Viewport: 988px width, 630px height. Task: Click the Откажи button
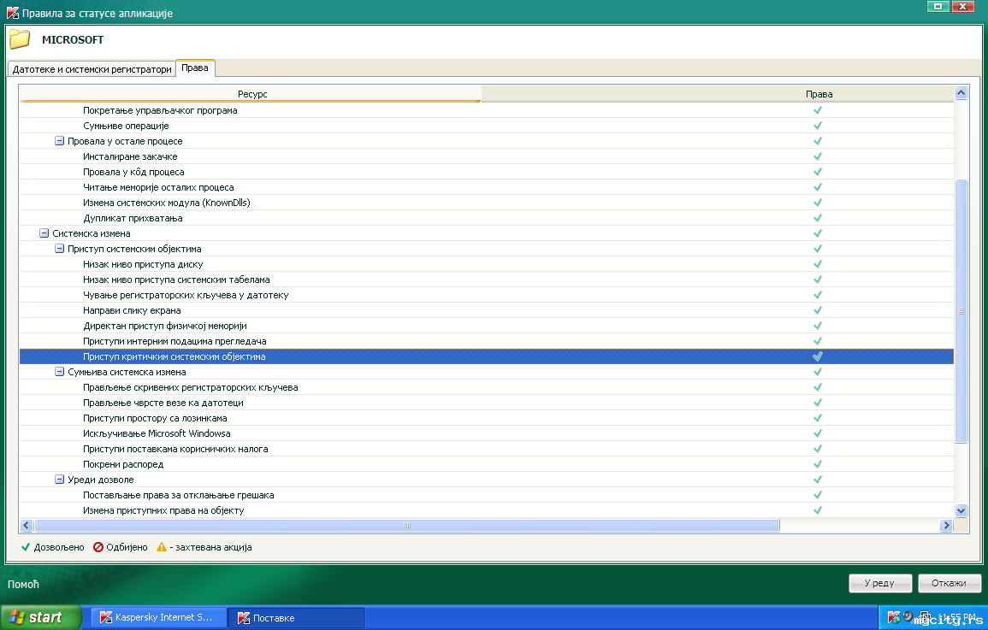pyautogui.click(x=949, y=584)
